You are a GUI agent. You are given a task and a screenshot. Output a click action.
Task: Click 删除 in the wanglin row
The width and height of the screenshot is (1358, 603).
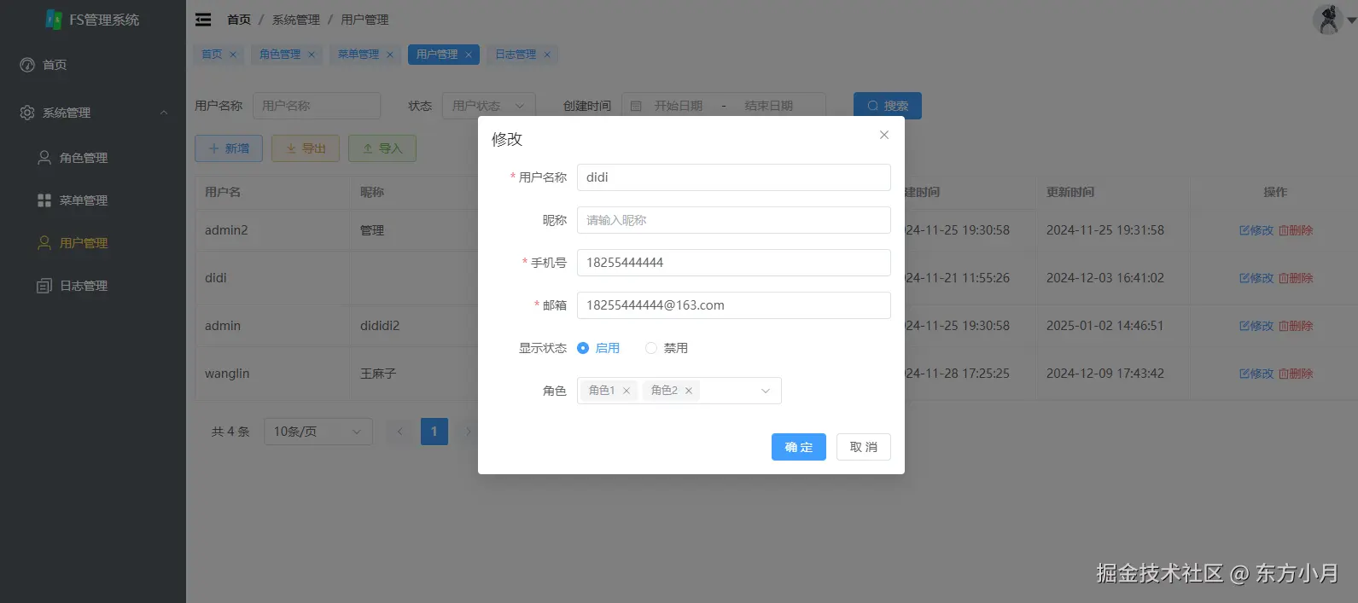[1296, 374]
